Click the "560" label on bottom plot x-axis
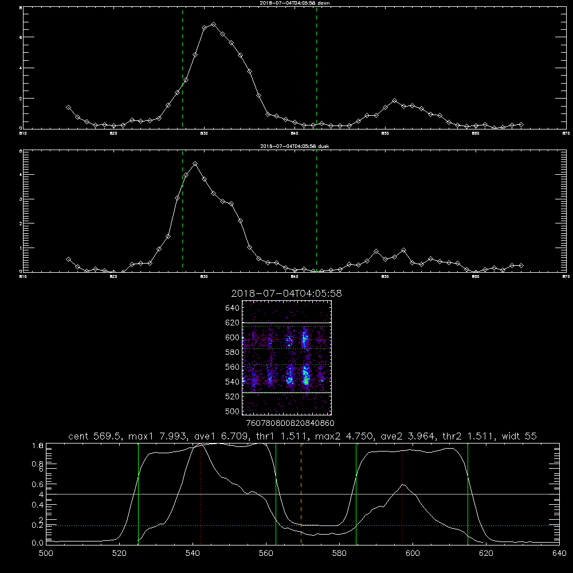This screenshot has height=573, width=573. (x=266, y=554)
